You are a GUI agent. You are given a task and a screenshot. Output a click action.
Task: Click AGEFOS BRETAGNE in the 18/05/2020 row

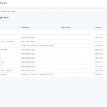(28, 58)
